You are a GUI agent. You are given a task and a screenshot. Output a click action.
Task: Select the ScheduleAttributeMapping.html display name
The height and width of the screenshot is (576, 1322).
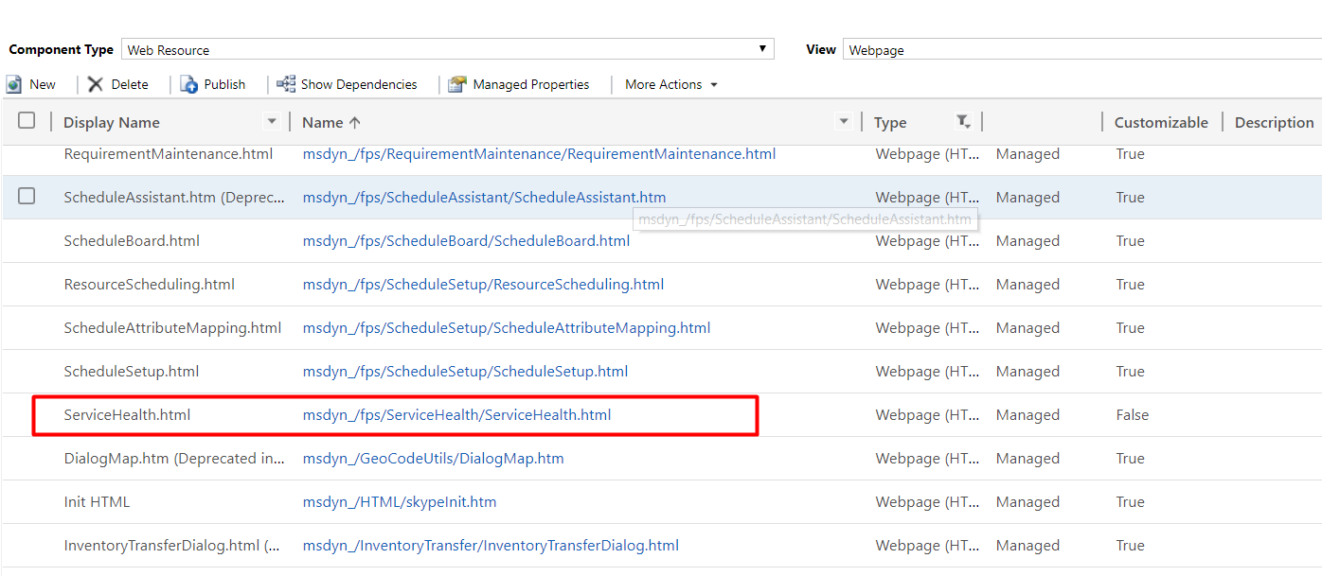point(172,327)
